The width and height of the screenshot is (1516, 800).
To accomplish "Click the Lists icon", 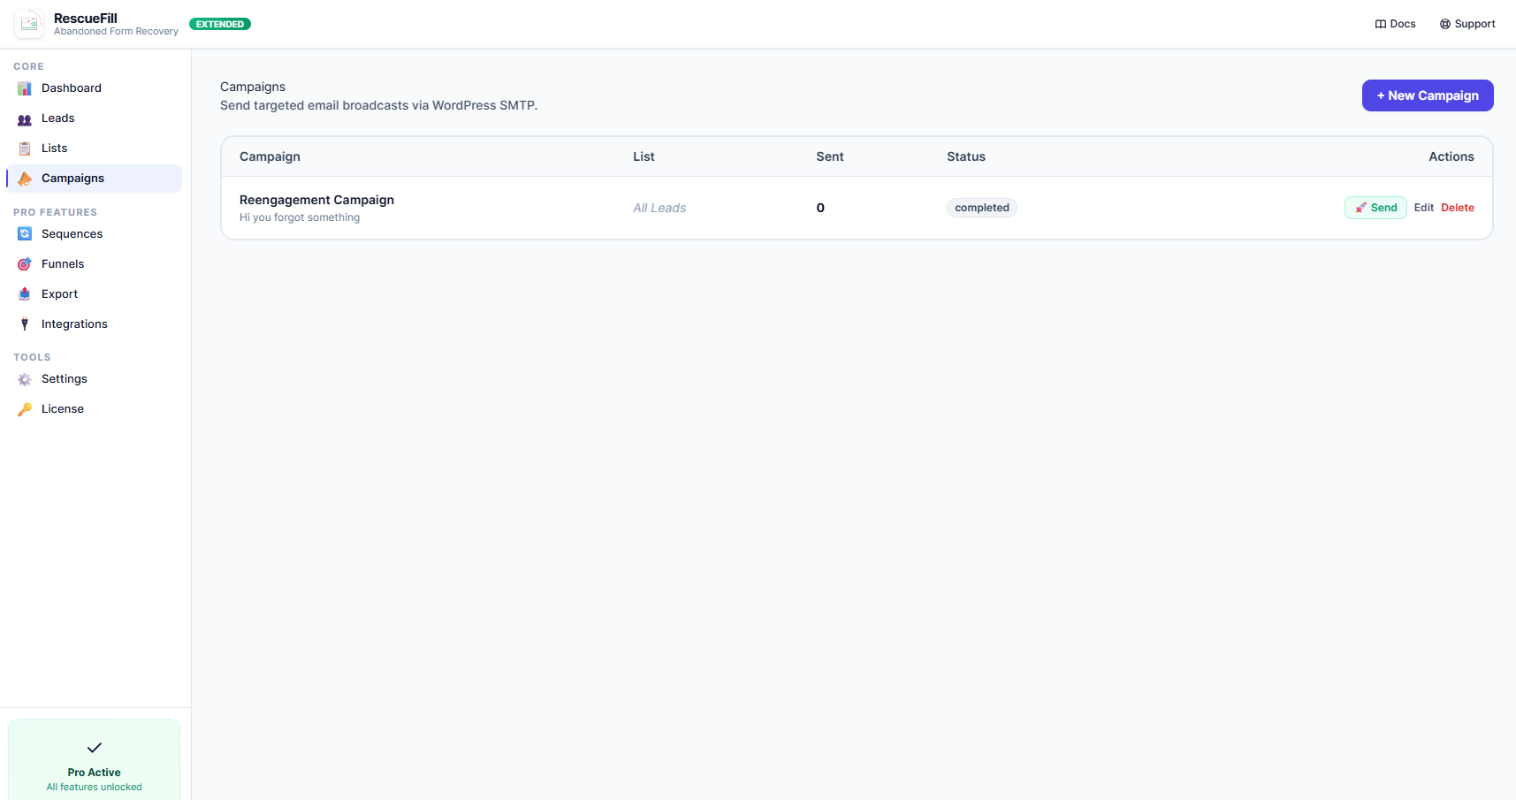I will [x=24, y=148].
